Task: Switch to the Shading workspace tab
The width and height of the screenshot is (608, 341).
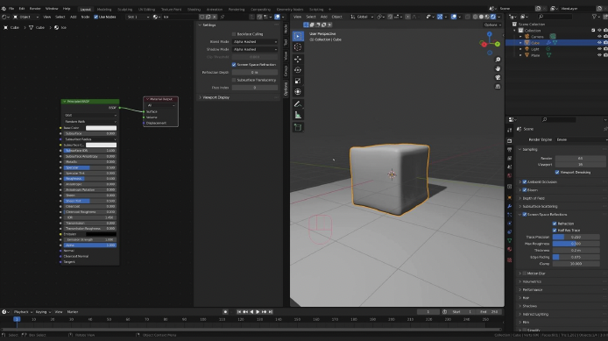Action: tap(194, 10)
